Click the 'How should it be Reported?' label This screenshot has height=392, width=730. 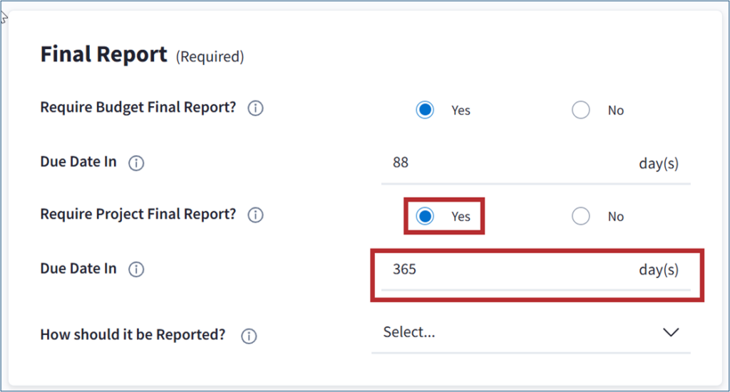[x=133, y=334]
